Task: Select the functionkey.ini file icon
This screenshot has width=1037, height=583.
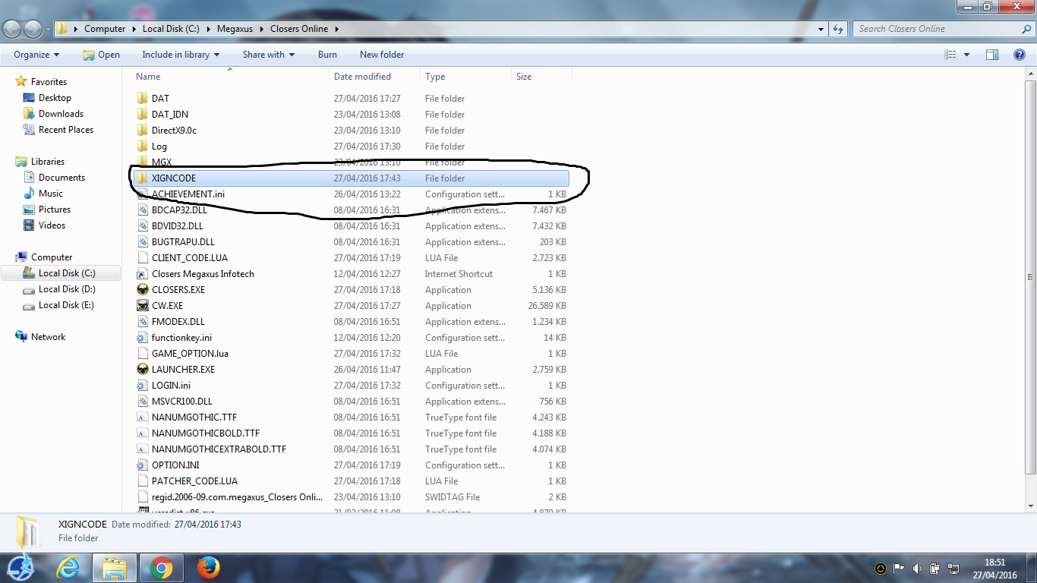Action: 142,338
